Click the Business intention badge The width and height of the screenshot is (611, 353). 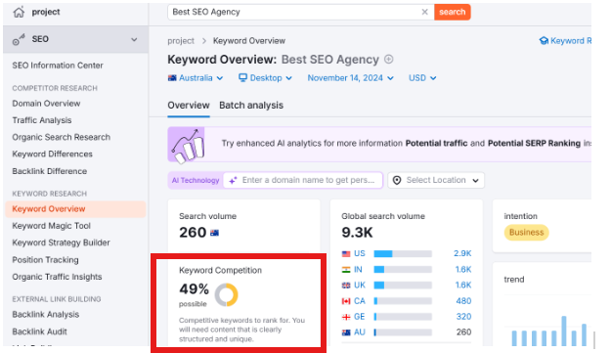coord(527,232)
